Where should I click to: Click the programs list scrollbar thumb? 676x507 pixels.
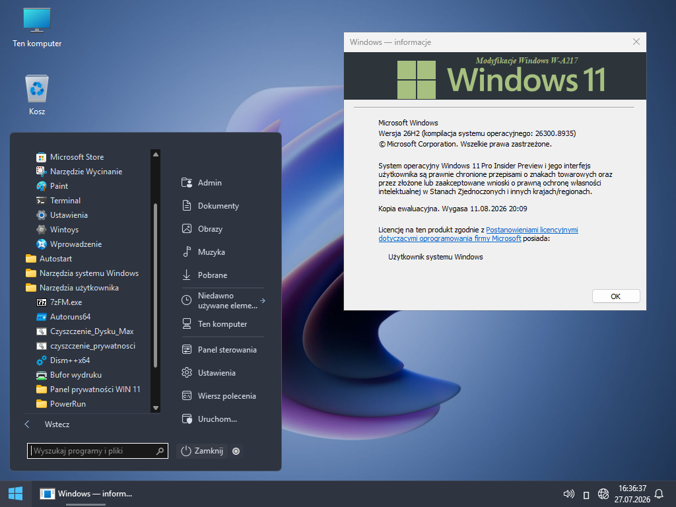point(156,285)
